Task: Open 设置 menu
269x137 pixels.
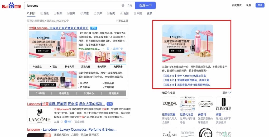Action: coord(248,5)
